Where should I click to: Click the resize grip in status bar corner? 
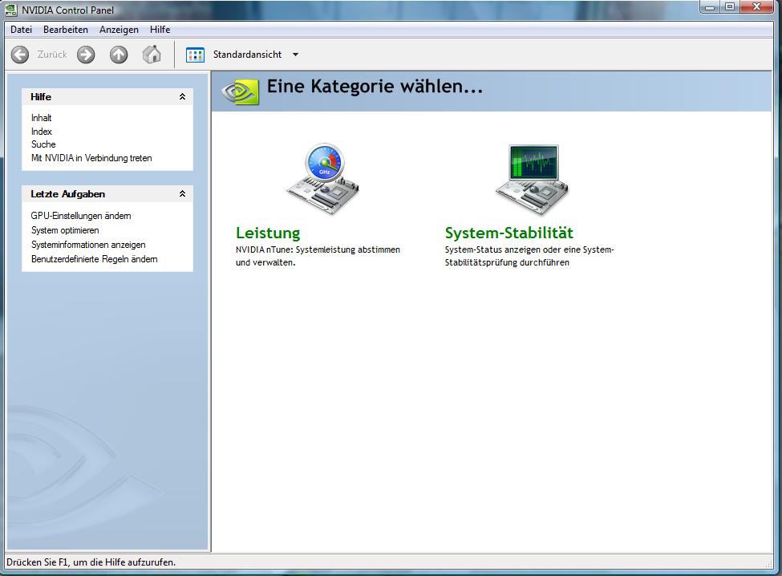point(768,563)
